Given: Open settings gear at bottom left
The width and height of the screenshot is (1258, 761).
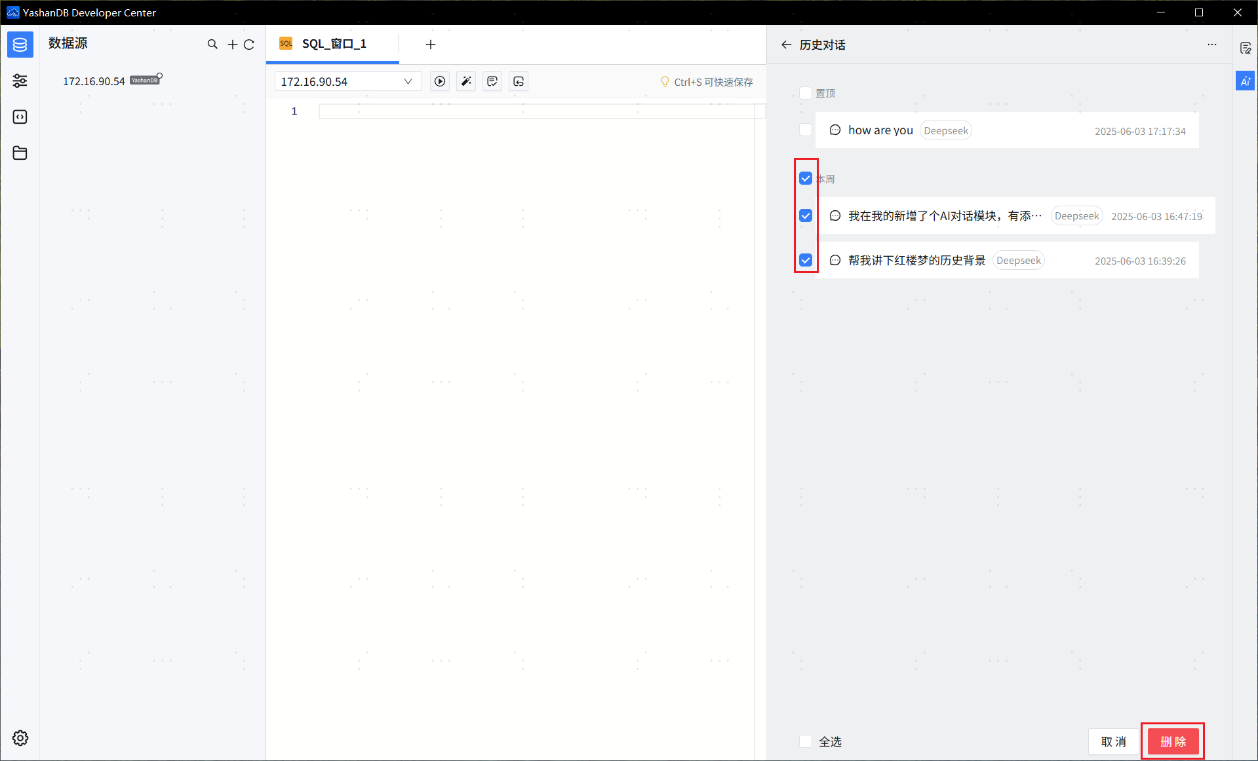Looking at the screenshot, I should (20, 738).
